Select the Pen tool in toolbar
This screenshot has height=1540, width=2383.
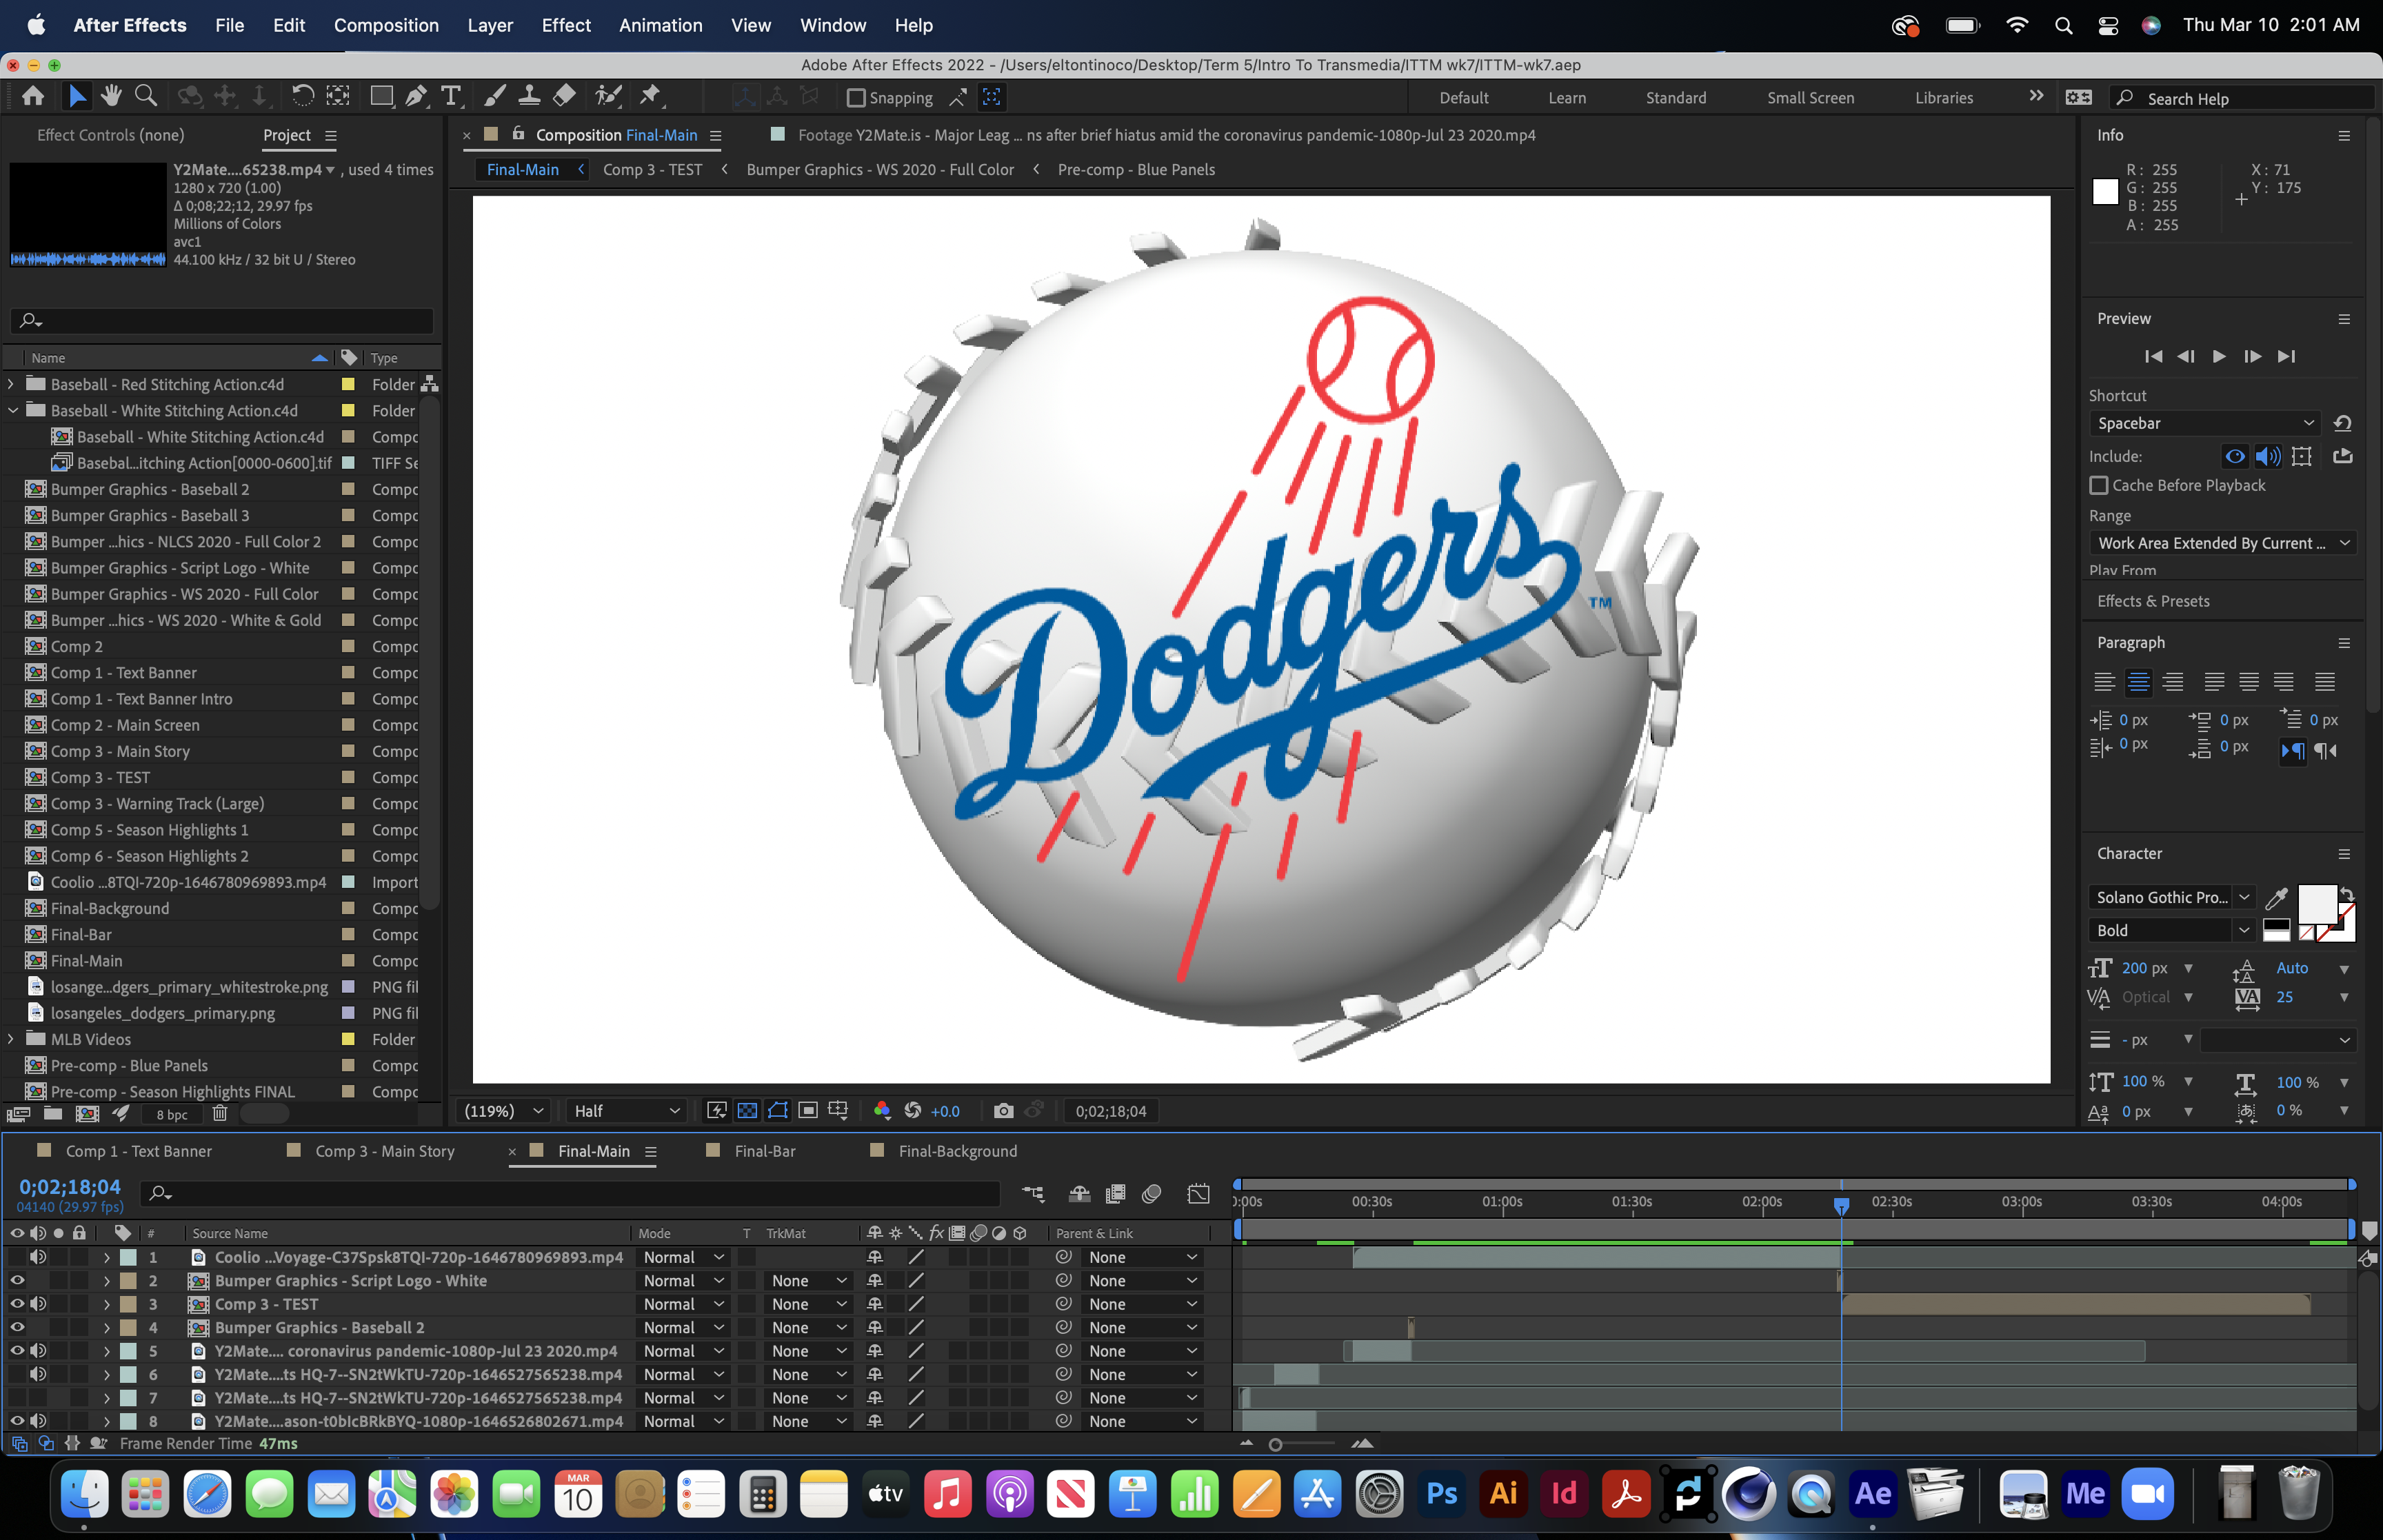click(x=416, y=96)
